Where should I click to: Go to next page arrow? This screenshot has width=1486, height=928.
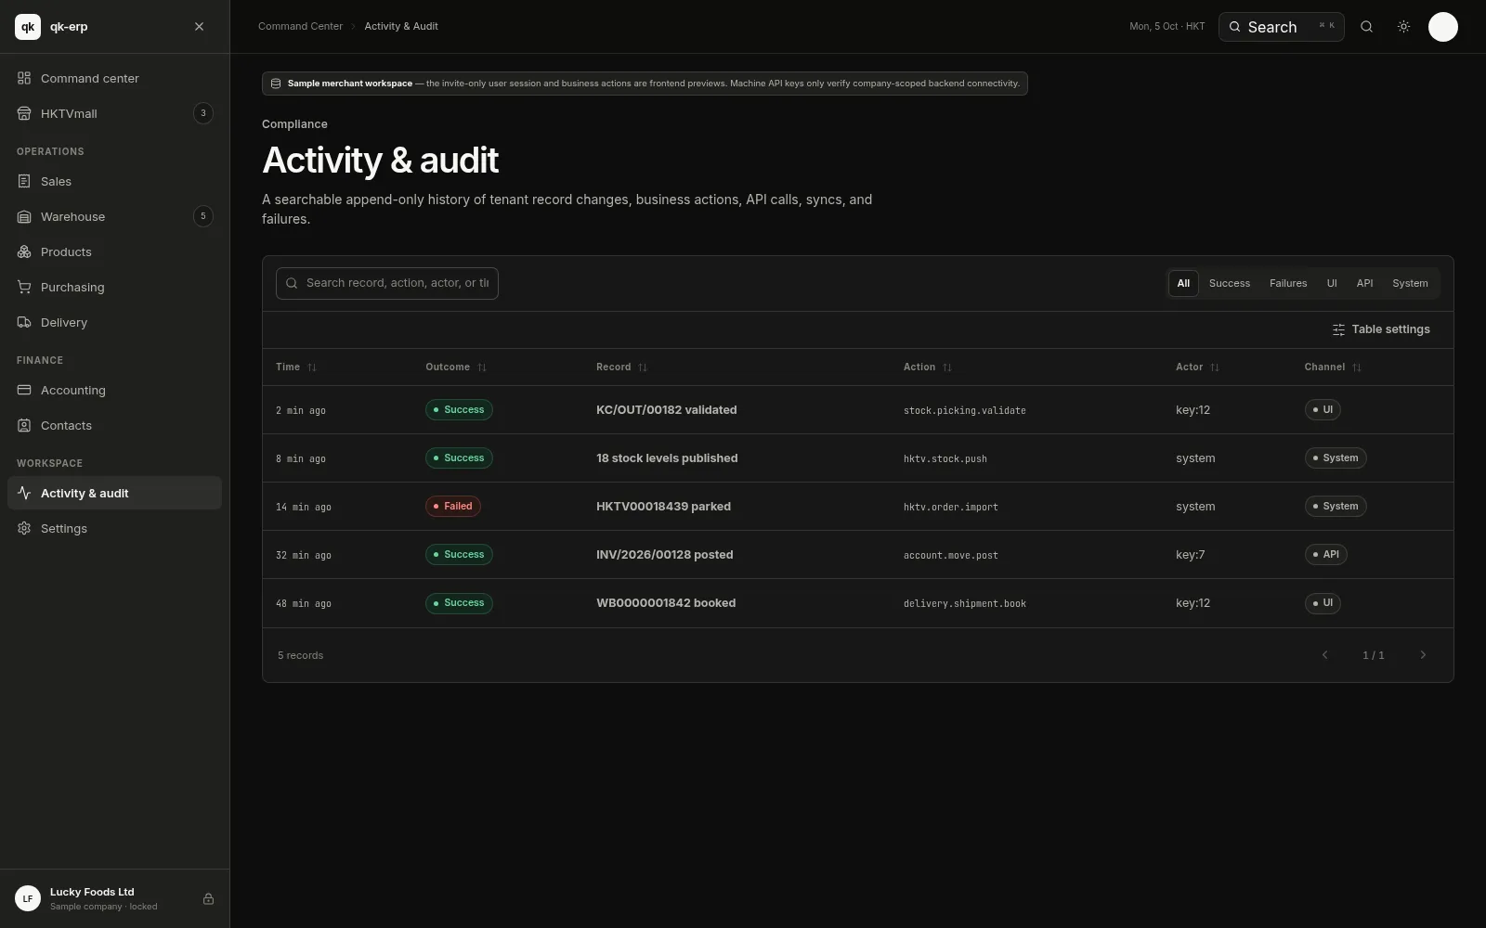(x=1423, y=655)
